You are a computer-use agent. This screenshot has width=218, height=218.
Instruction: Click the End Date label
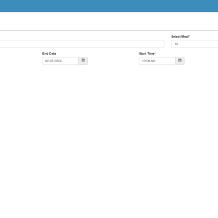(x=49, y=53)
